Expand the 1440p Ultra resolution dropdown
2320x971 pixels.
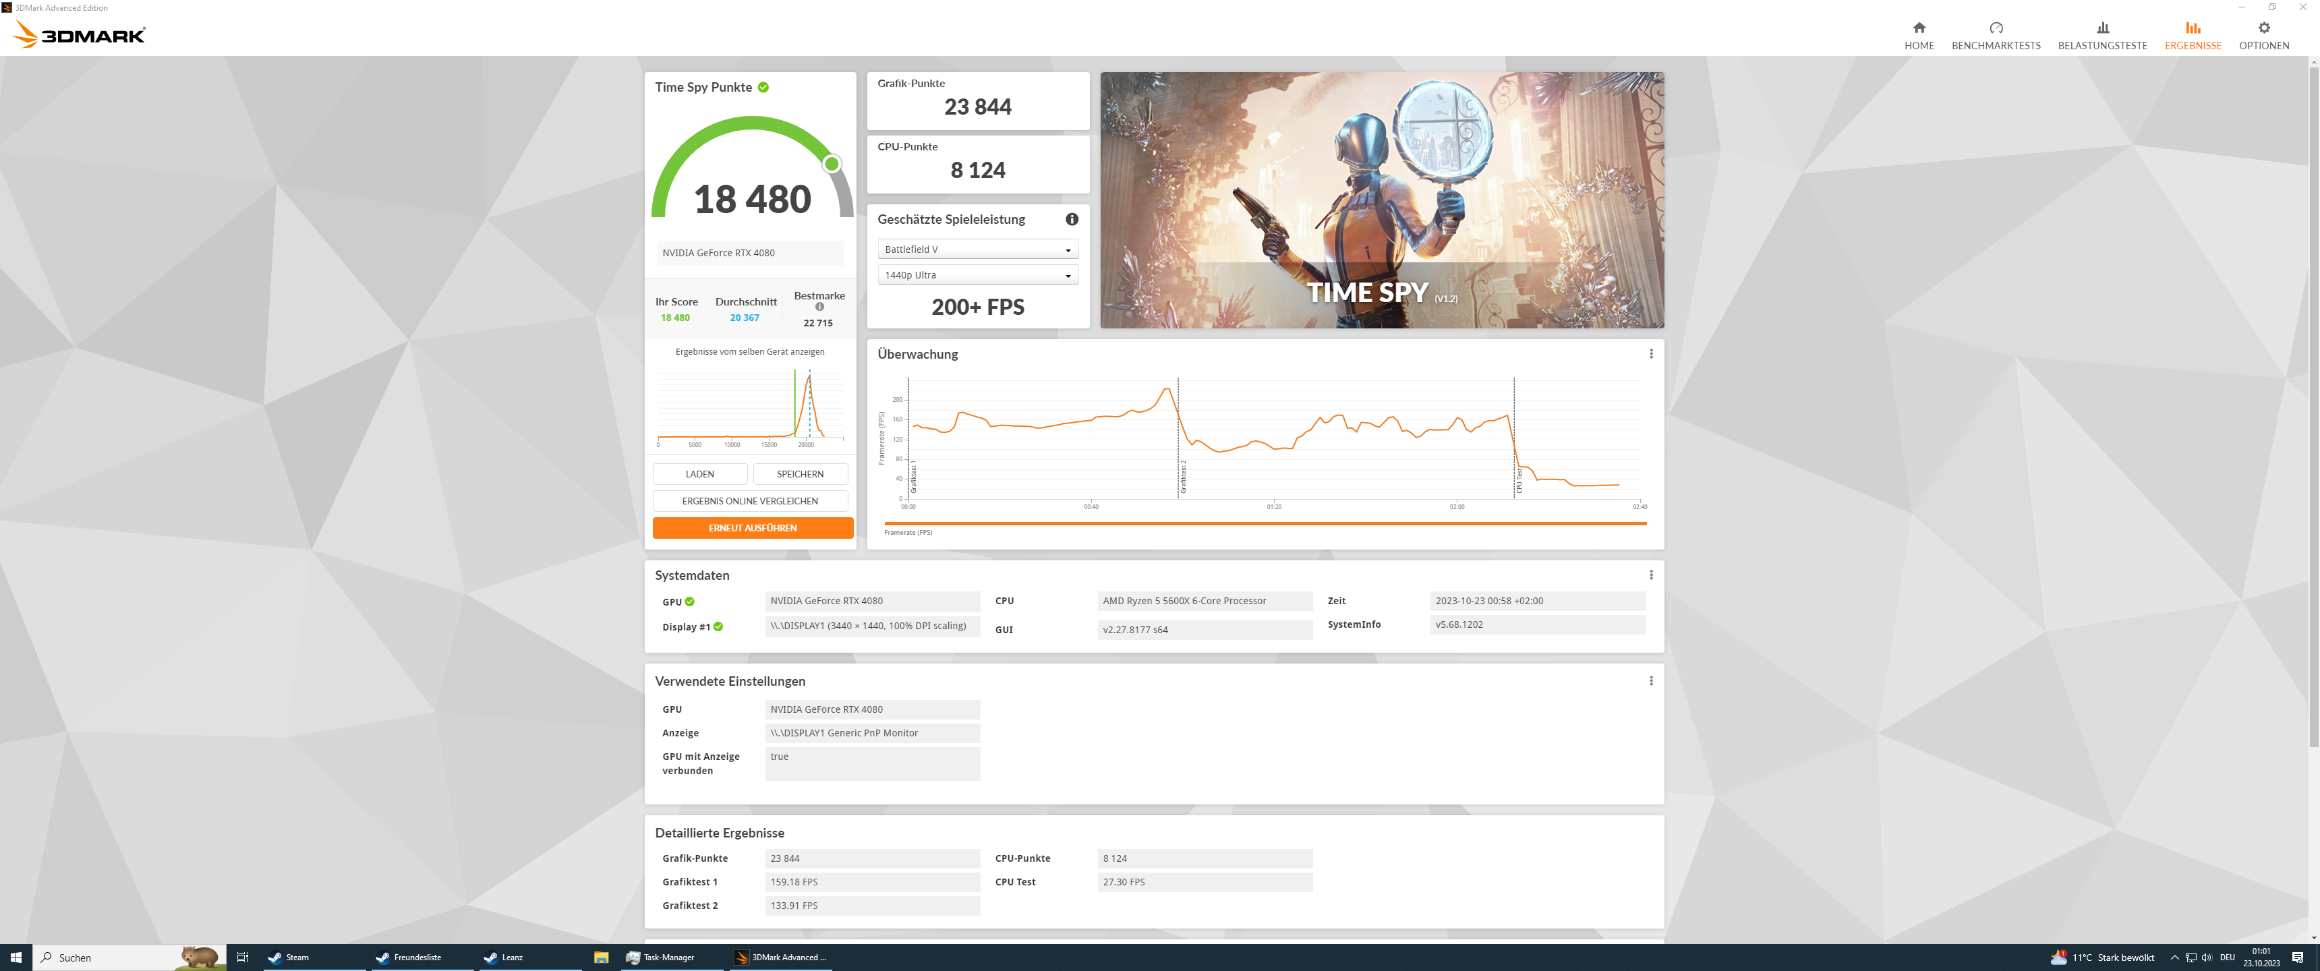977,274
